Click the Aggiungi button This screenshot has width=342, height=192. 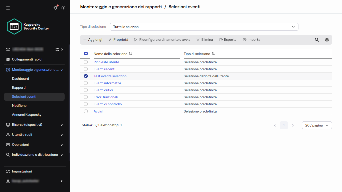click(93, 40)
